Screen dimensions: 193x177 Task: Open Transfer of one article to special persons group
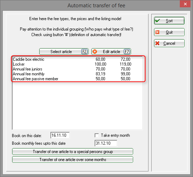click(73, 152)
